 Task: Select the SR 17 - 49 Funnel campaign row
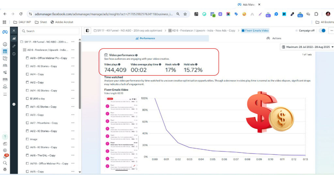tap(44, 42)
